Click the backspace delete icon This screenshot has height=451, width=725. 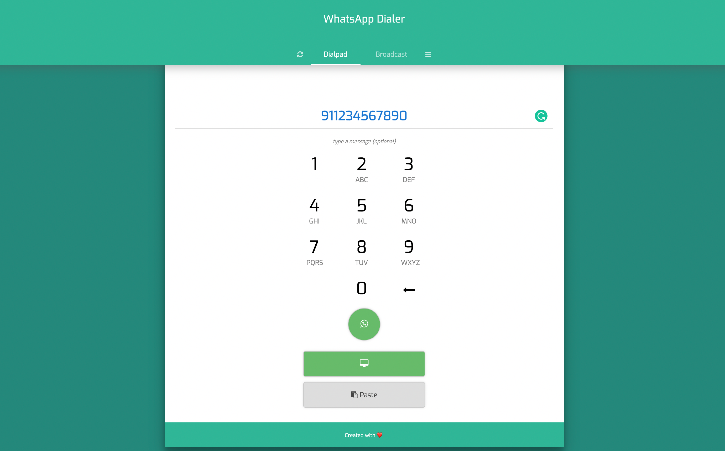(408, 289)
